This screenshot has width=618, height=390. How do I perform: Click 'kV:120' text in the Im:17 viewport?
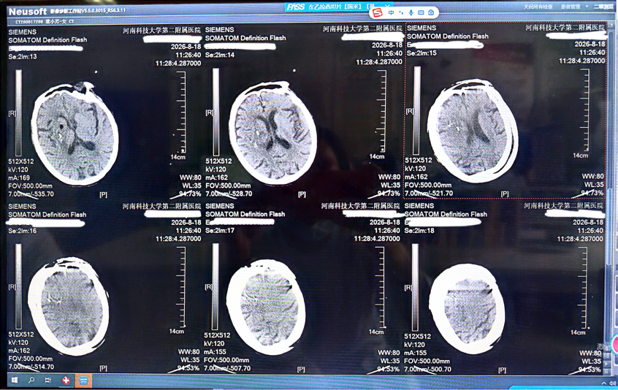(214, 343)
